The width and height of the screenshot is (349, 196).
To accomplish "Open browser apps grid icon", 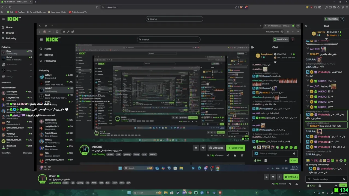I will (x=2, y=12).
